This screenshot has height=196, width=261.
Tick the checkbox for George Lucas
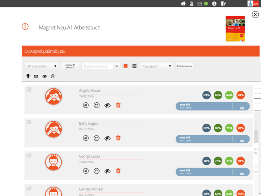(x=29, y=155)
